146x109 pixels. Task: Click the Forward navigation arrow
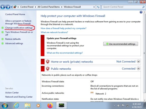pos(8,7)
